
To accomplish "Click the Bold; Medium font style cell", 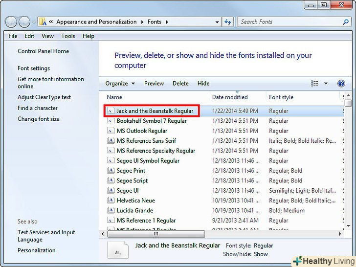I will [x=287, y=210].
